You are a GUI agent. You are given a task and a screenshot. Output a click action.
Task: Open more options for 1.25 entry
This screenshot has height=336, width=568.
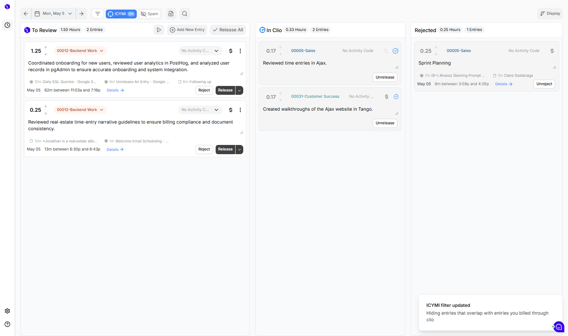(x=240, y=51)
